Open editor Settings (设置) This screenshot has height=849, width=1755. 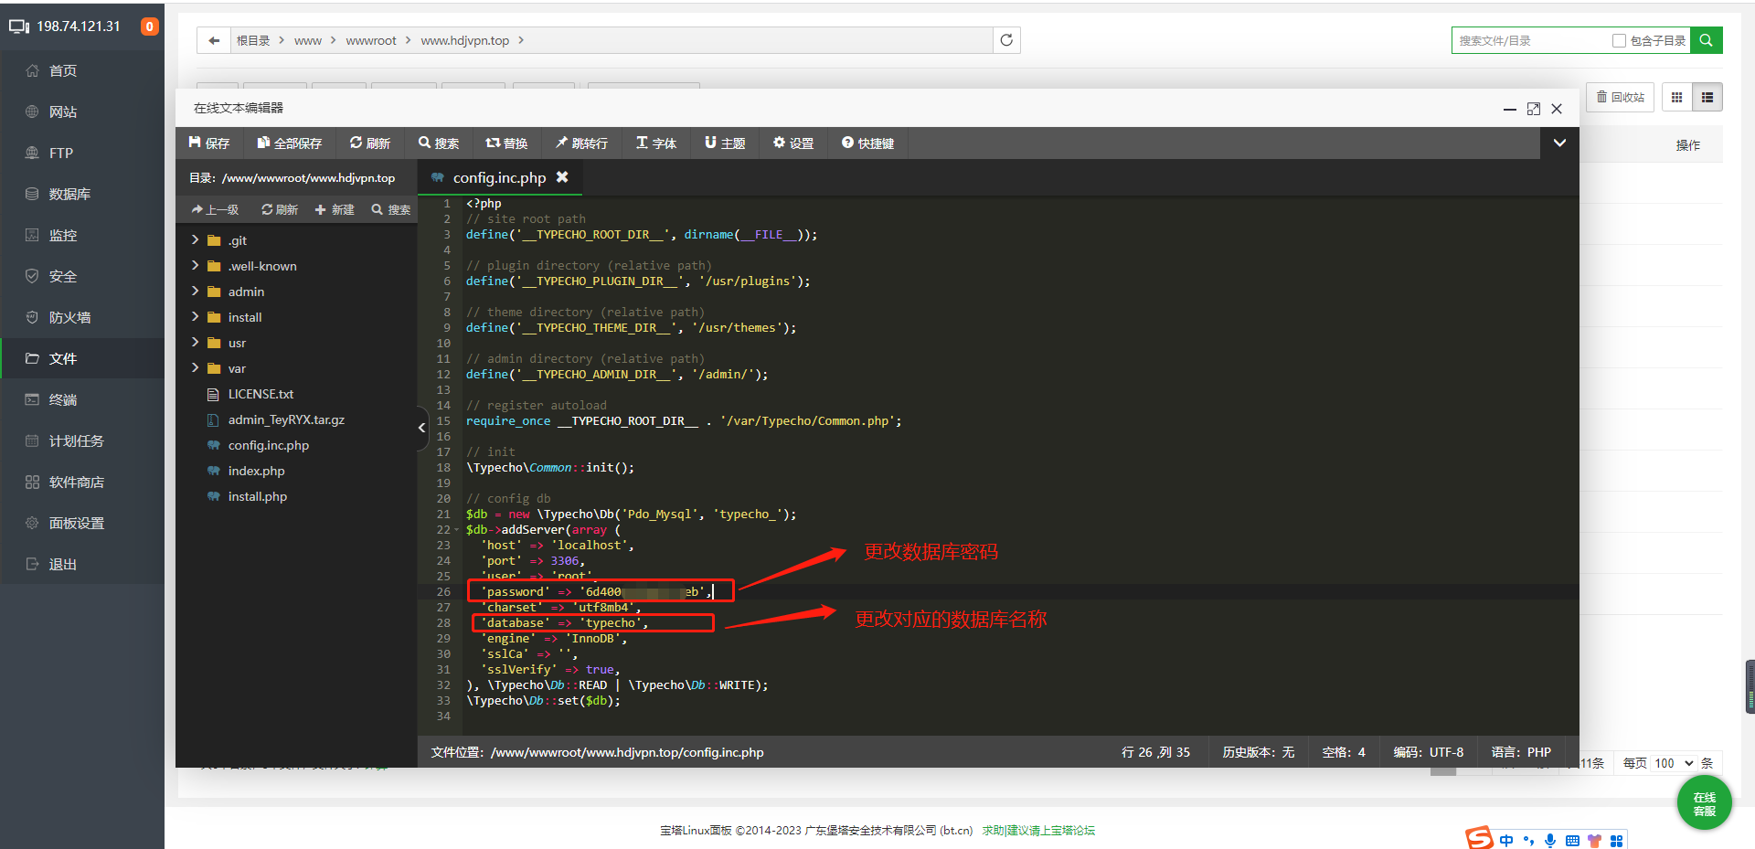793,143
